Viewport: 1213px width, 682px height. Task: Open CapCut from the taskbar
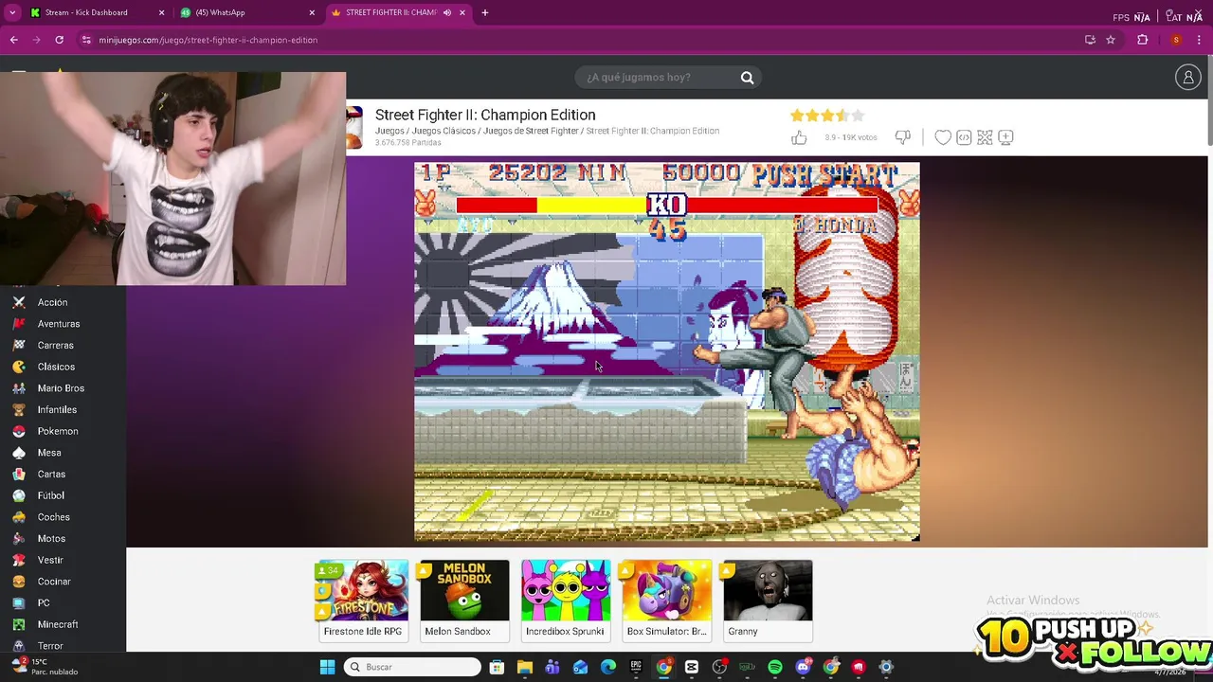click(x=692, y=667)
